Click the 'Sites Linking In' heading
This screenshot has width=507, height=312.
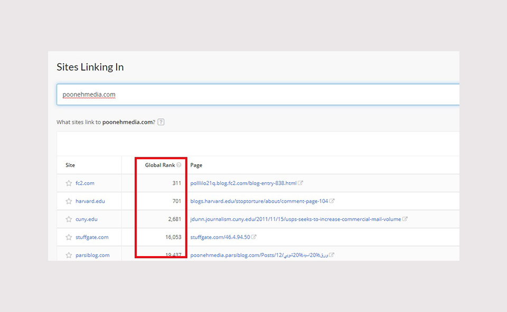(90, 67)
